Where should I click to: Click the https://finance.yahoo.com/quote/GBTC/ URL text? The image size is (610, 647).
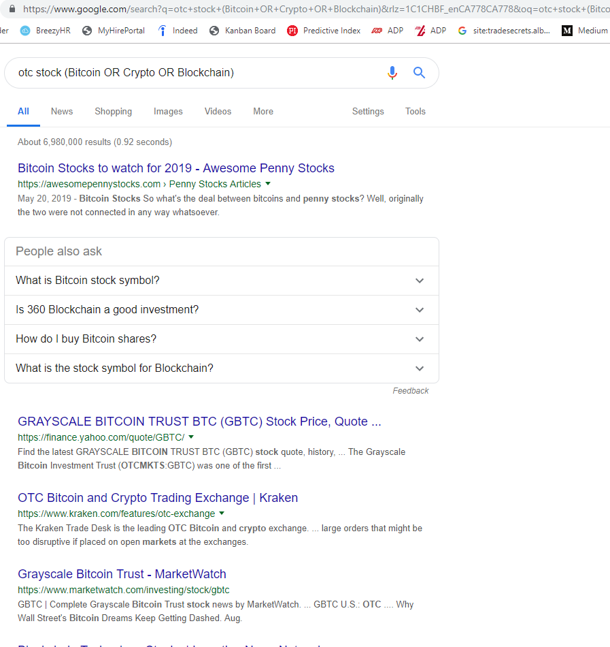click(x=101, y=437)
